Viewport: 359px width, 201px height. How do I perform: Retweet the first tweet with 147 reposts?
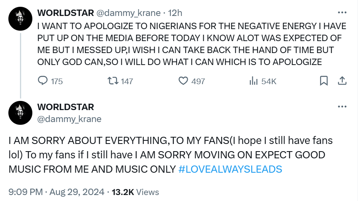114,81
